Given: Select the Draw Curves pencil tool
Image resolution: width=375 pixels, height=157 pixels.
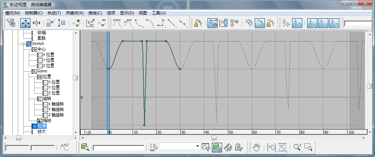Looking at the screenshot, I should coord(90,23).
